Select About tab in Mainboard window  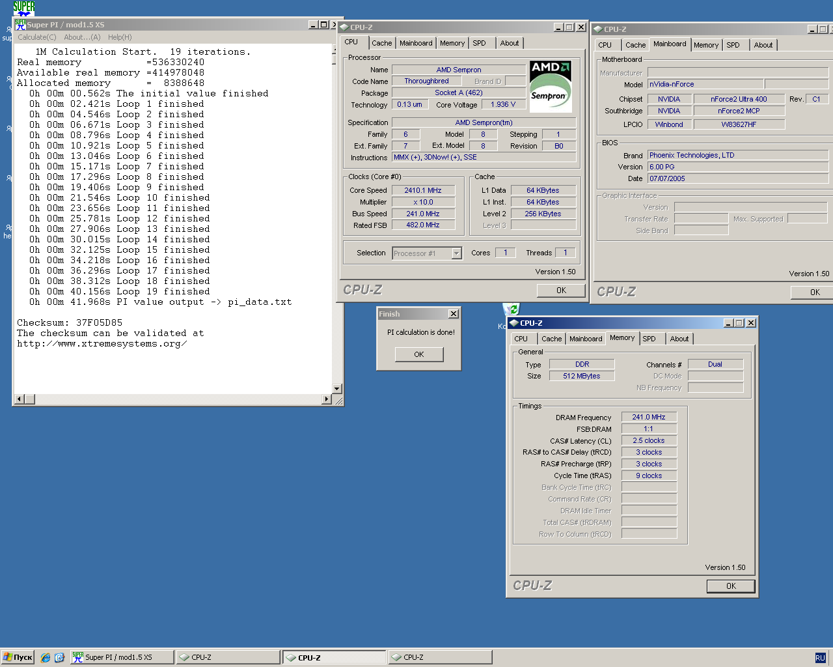pyautogui.click(x=763, y=45)
